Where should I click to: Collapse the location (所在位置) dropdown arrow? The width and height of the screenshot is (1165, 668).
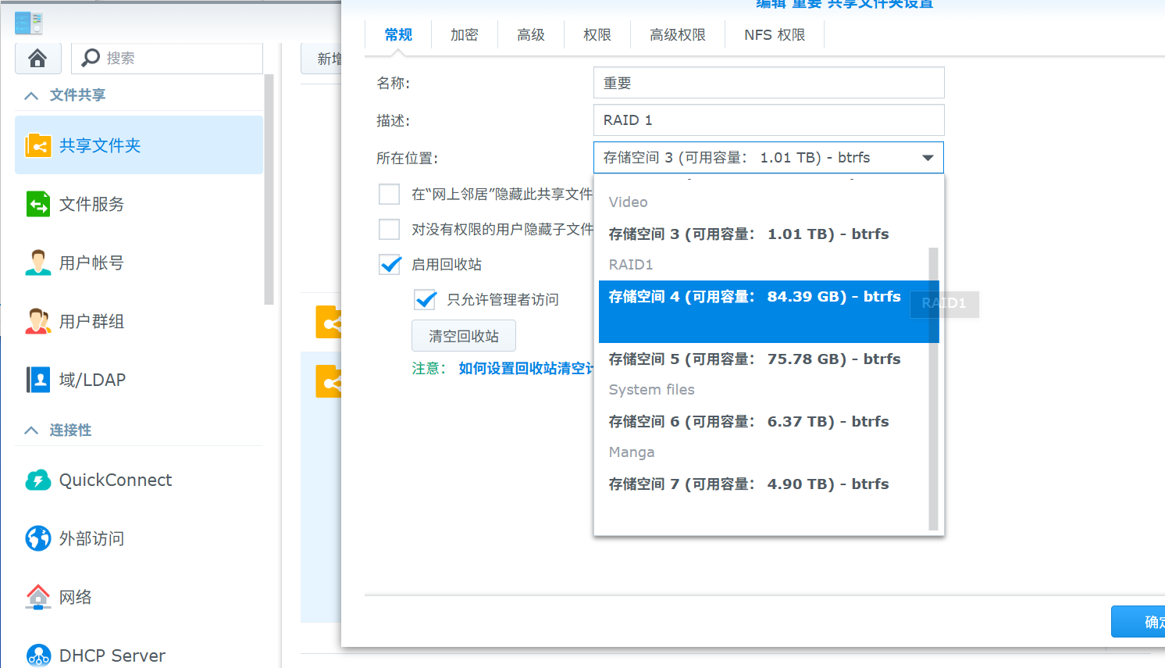(x=928, y=158)
